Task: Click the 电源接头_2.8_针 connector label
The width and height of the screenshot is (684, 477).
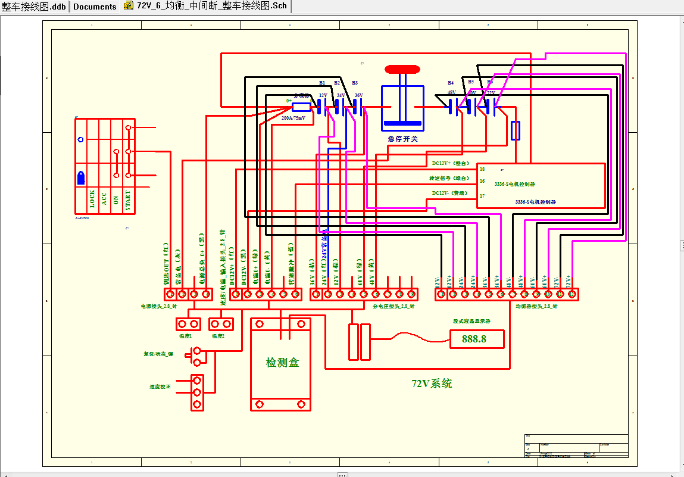Action: (x=159, y=306)
